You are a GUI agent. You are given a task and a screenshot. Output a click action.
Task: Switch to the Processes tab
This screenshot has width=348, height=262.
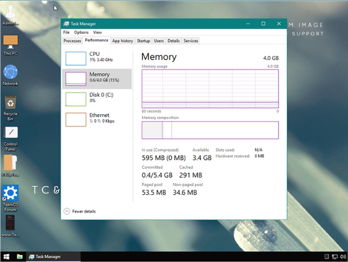coord(72,41)
